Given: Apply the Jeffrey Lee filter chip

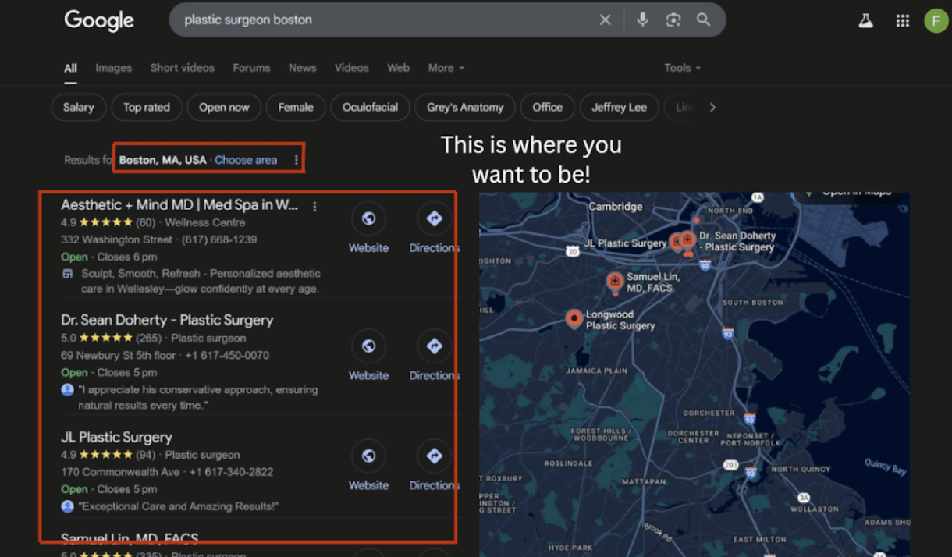Looking at the screenshot, I should (620, 108).
